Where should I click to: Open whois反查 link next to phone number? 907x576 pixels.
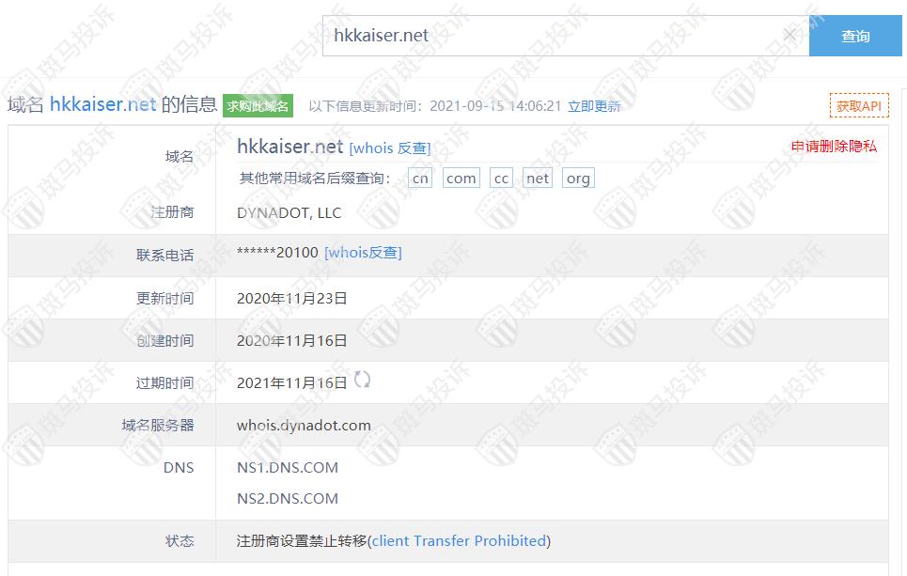click(363, 253)
